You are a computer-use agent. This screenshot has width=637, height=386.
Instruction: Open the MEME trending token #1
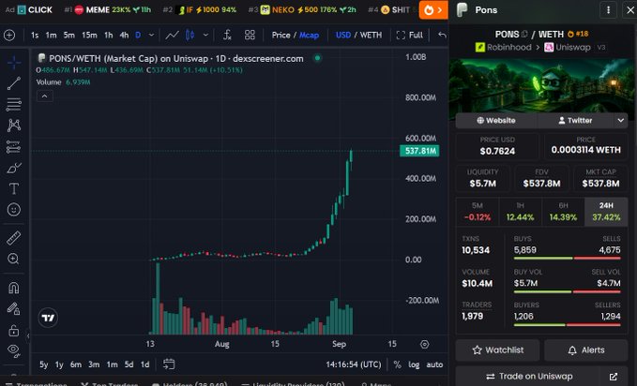click(108, 9)
